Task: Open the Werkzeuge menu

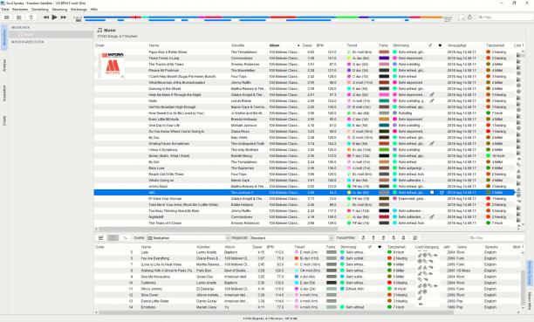Action: 79,10
